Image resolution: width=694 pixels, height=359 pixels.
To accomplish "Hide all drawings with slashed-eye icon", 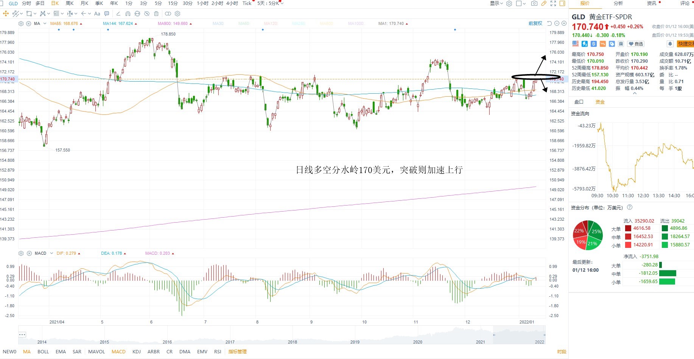I will pos(147,14).
